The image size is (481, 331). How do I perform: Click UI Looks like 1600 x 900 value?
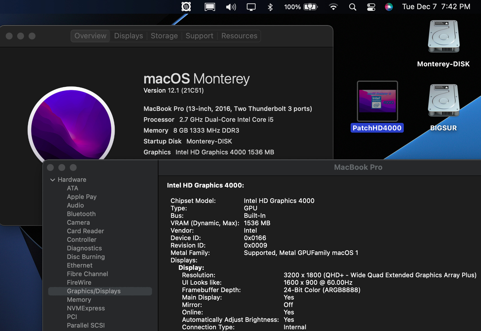(x=318, y=282)
